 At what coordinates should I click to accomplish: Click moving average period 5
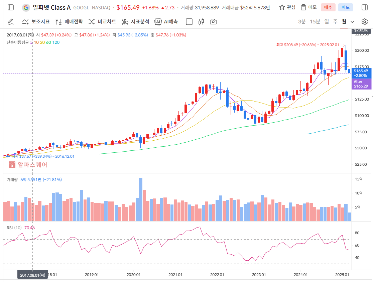tap(31, 42)
